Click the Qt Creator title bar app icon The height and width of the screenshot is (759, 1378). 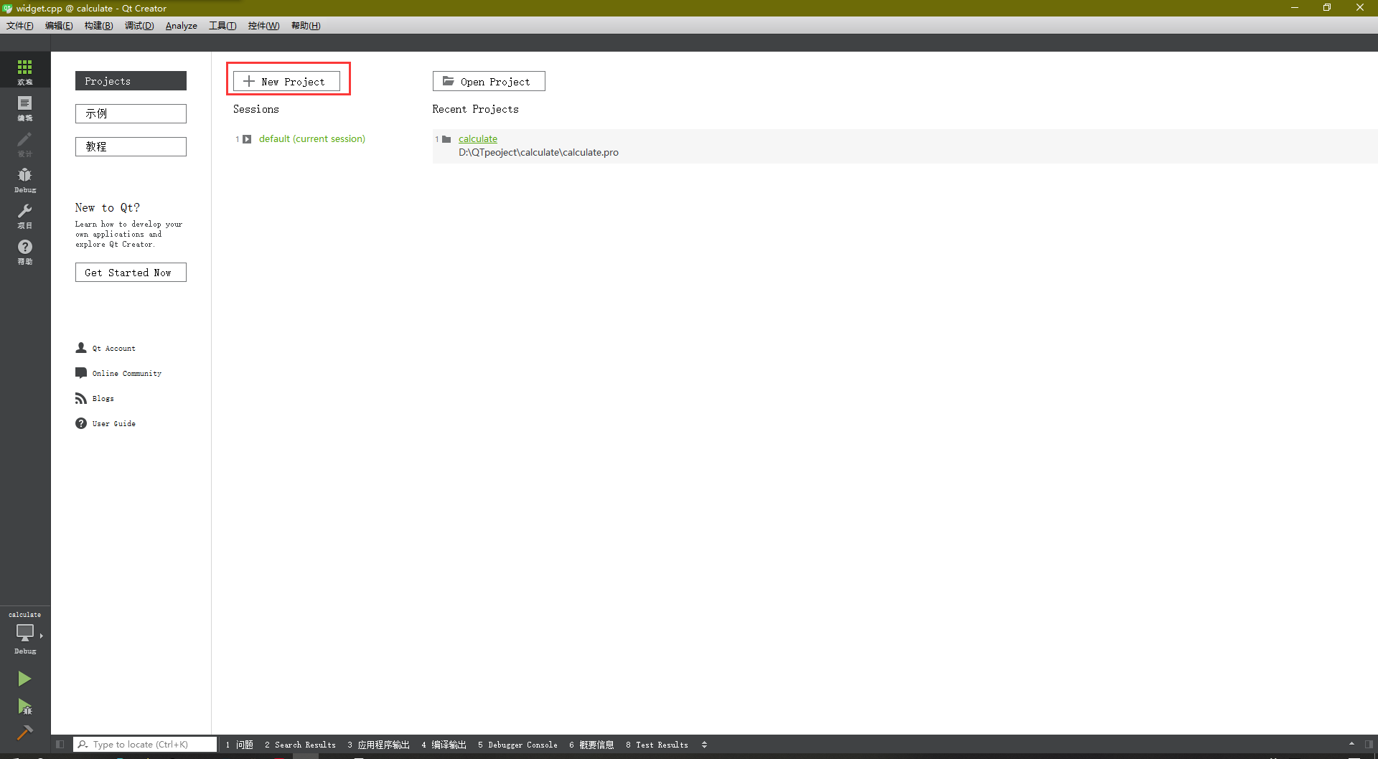coord(7,8)
